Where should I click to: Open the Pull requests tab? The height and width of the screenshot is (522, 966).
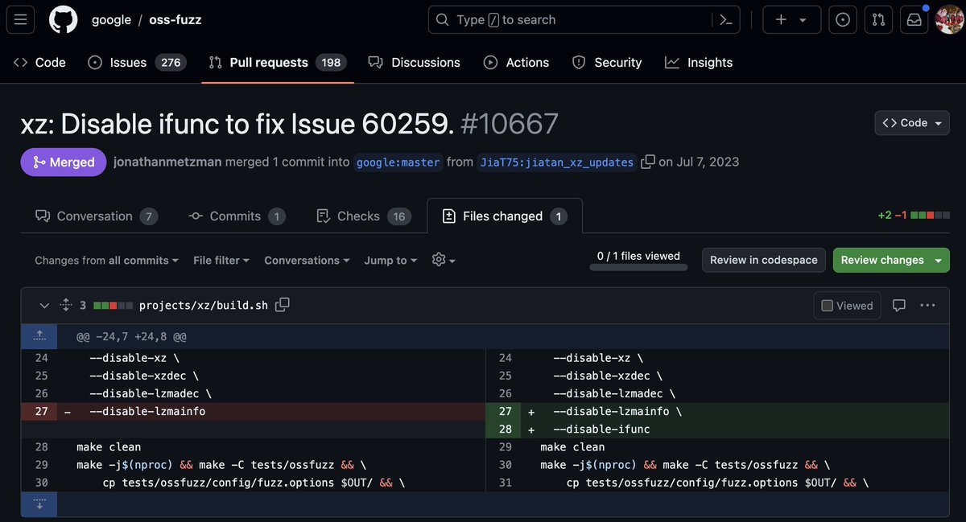[278, 62]
